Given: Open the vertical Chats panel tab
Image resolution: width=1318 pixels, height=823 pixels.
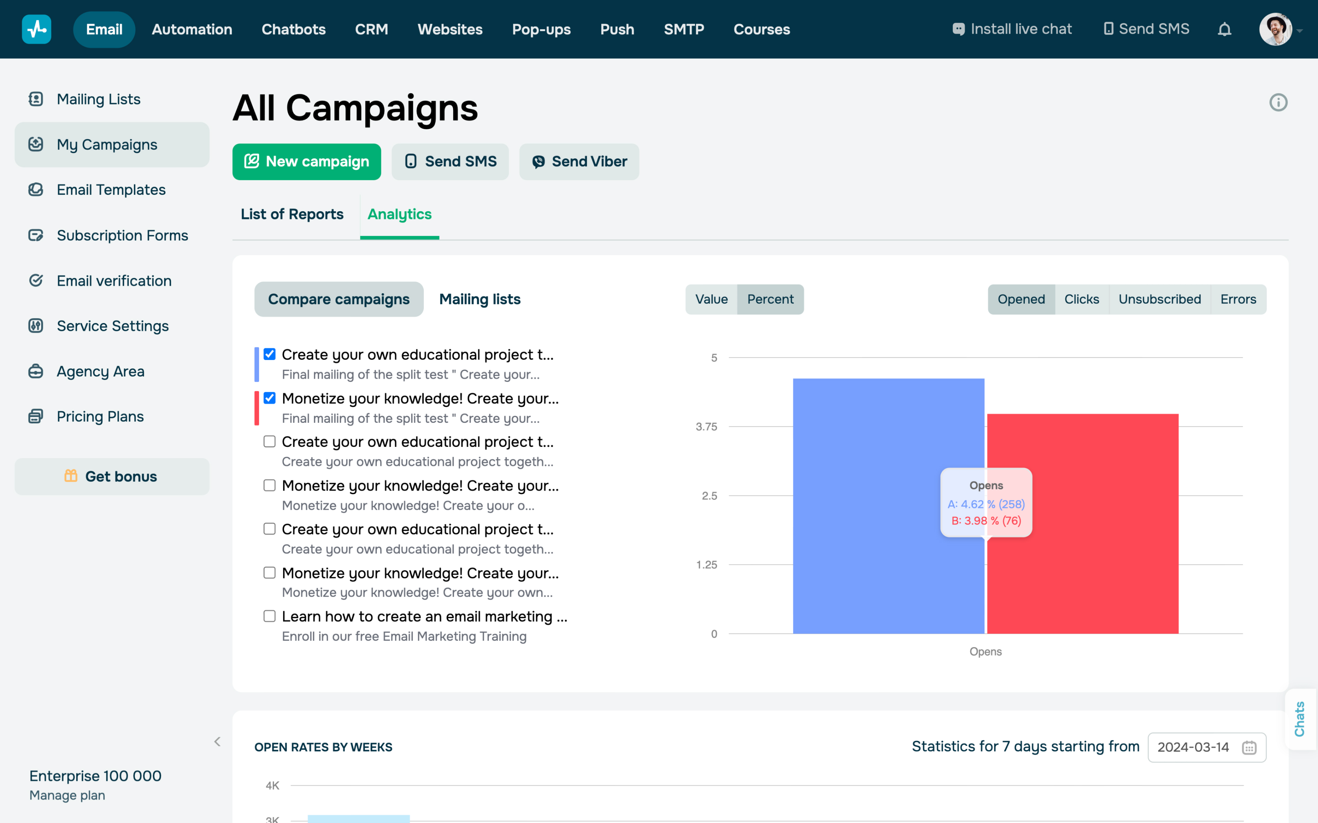Looking at the screenshot, I should point(1299,719).
